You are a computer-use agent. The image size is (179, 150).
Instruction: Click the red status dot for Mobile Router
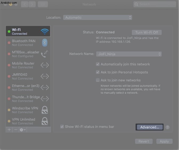pyautogui.click(x=9, y=65)
